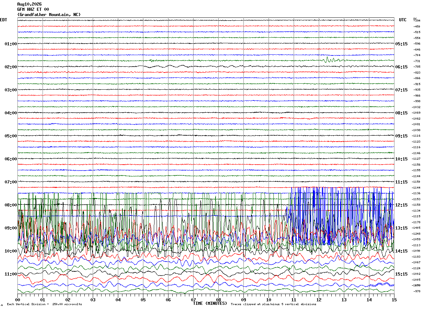422x309 pixels.
Task: Select the GFM HHZ ET 00 station header
Action: point(33,9)
